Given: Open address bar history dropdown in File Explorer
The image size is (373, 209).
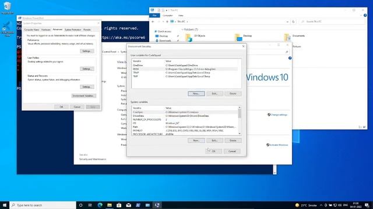Looking at the screenshot, I should point(287,21).
